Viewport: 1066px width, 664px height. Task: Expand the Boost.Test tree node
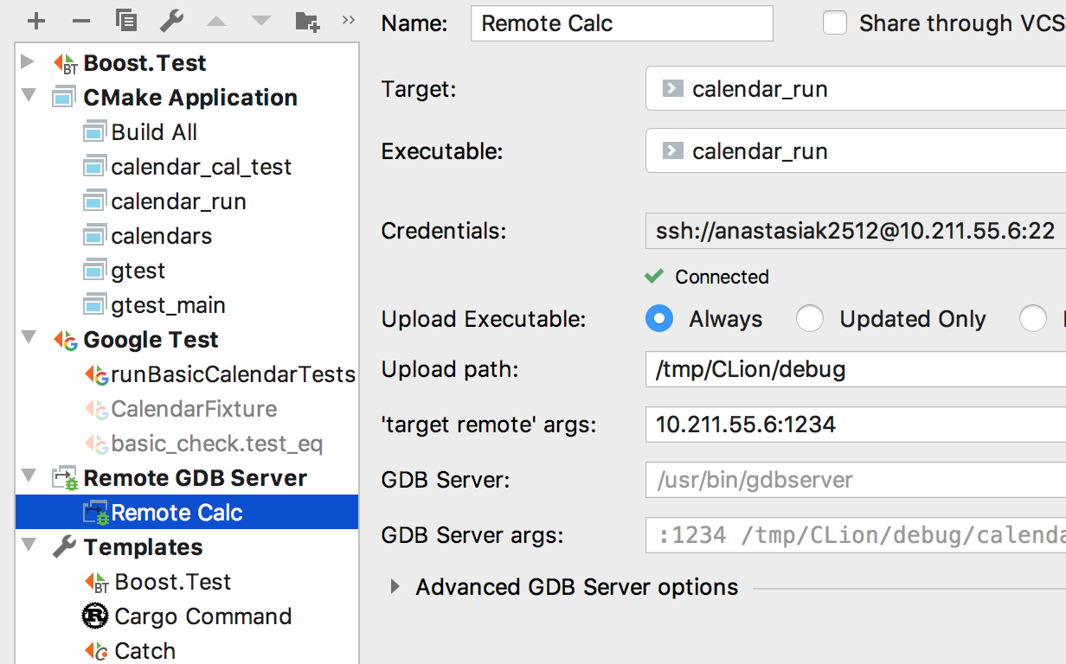[x=28, y=62]
